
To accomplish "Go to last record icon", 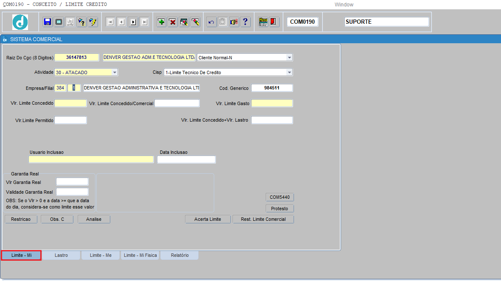I will tap(144, 22).
